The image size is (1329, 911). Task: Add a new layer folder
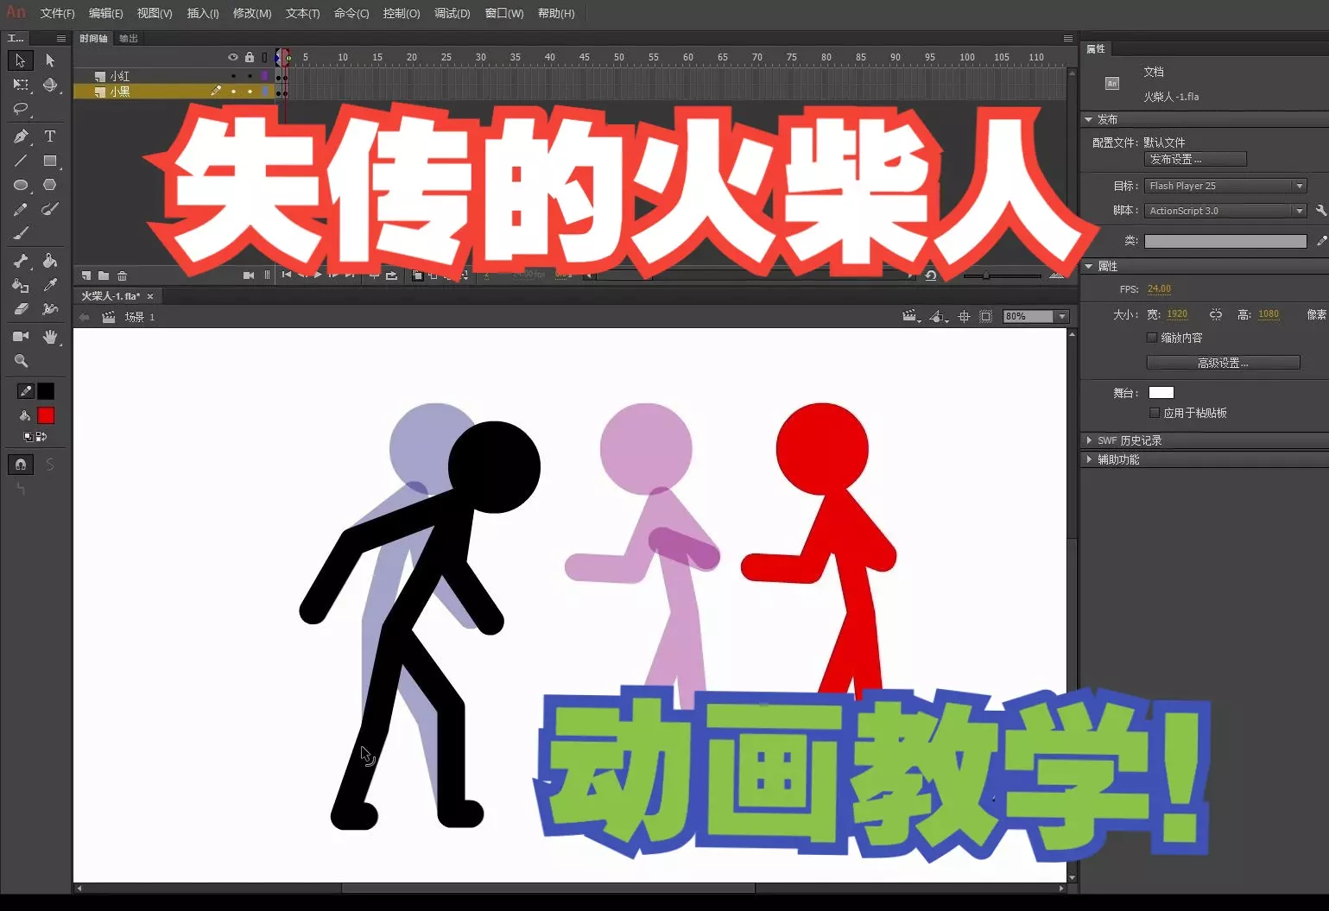[x=104, y=275]
